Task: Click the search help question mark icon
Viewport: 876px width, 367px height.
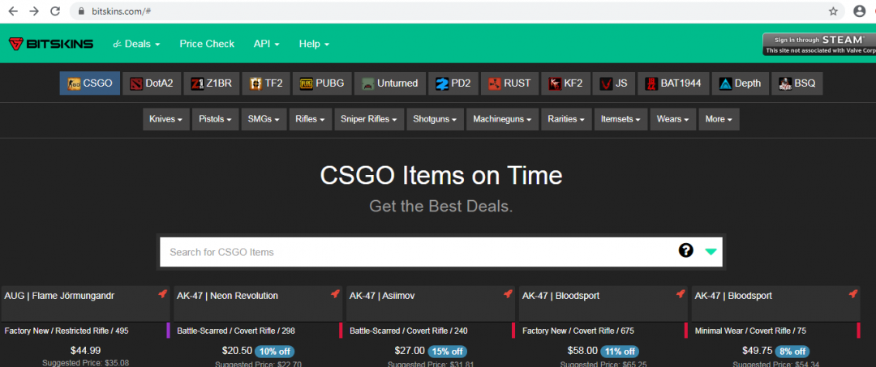Action: (x=686, y=251)
